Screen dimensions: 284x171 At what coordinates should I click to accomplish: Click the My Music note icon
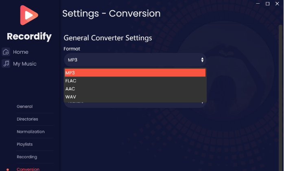(x=6, y=64)
